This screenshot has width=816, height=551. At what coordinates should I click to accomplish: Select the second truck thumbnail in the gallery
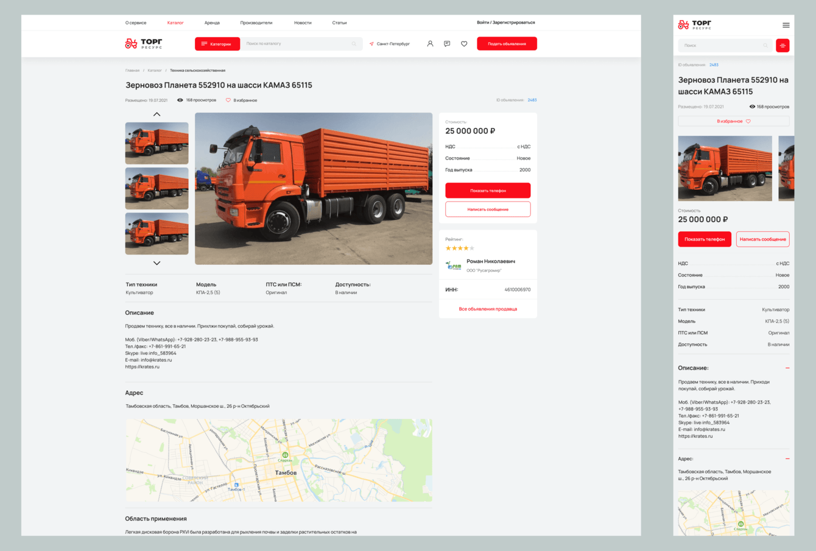pos(157,188)
